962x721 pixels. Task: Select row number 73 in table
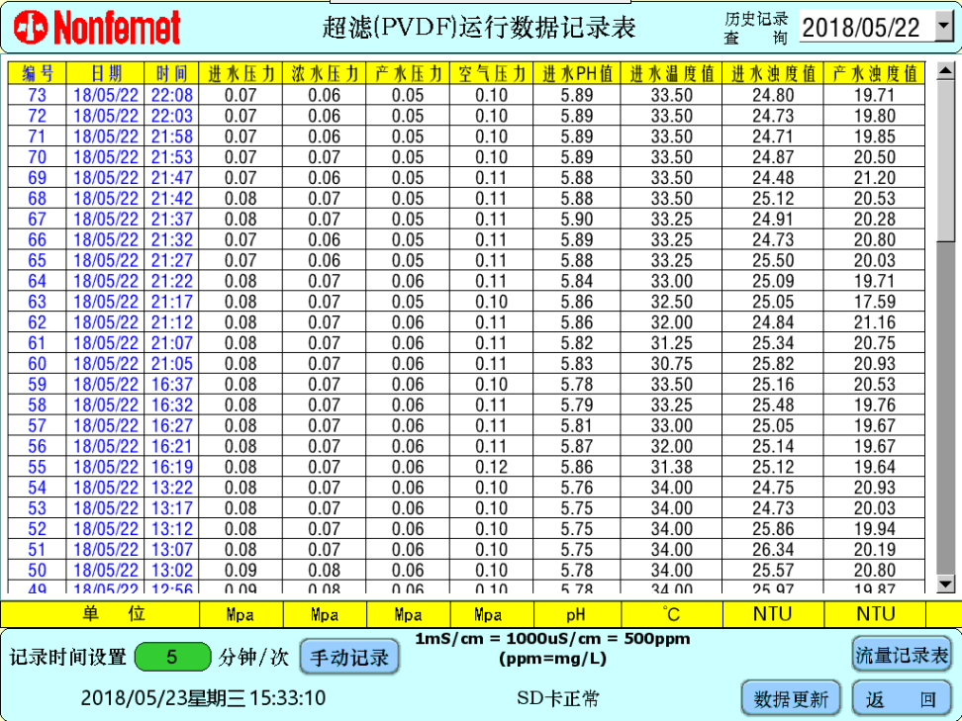click(x=37, y=96)
